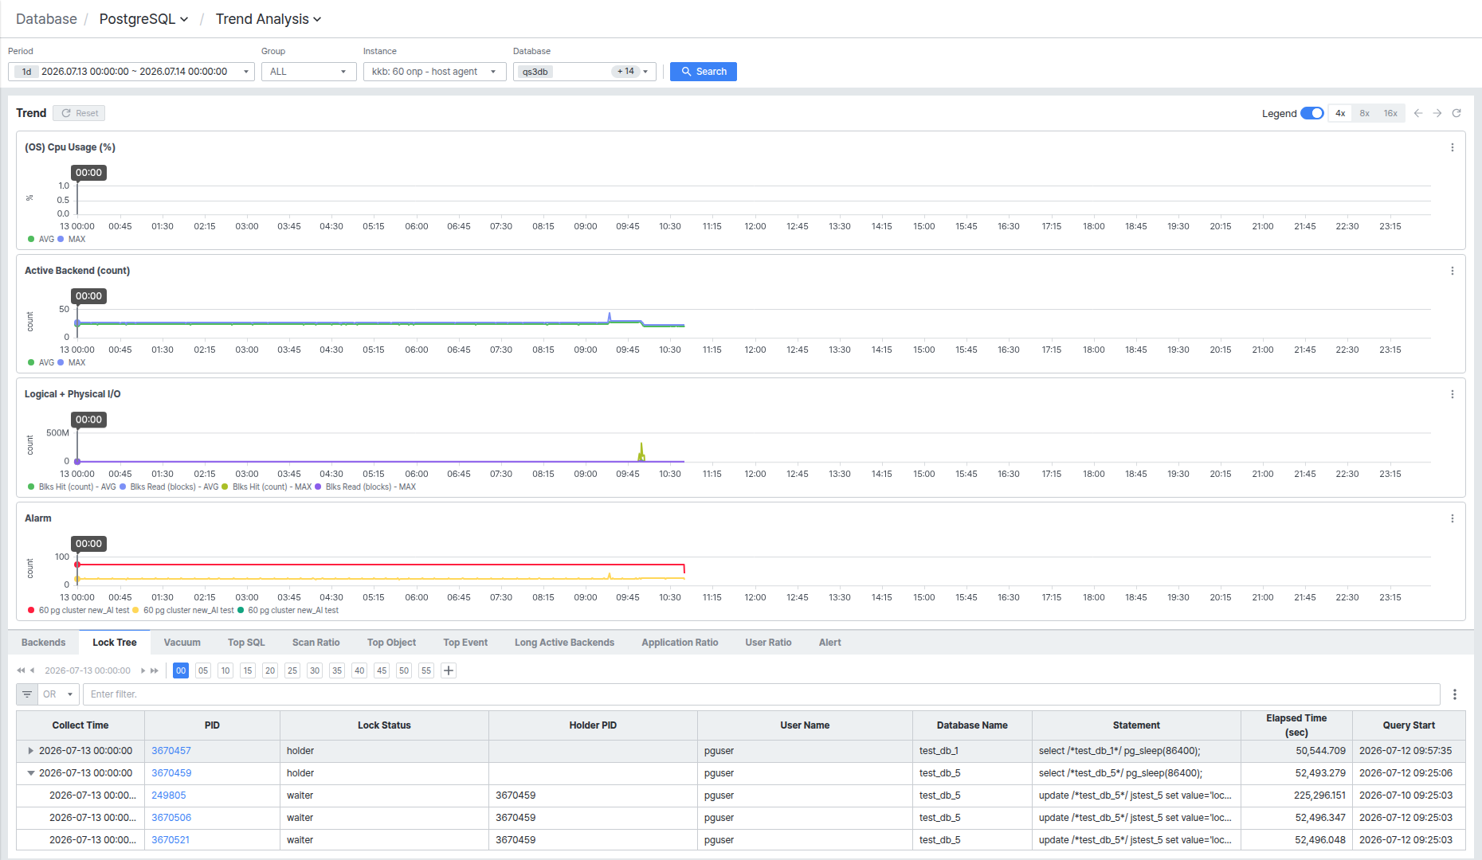Open the Alarm chart kebab menu
Screen dimensions: 1482x860
pos(1453,518)
